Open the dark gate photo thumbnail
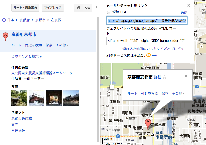Screen dimensions: 206x145 [54, 98]
